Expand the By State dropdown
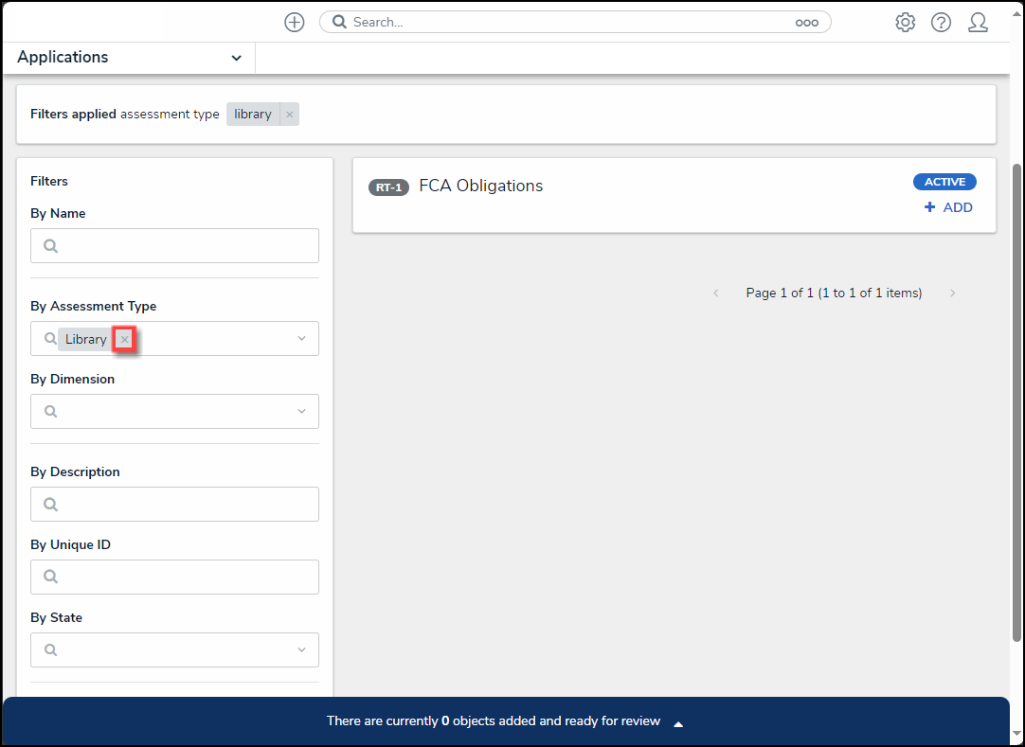 coord(301,650)
